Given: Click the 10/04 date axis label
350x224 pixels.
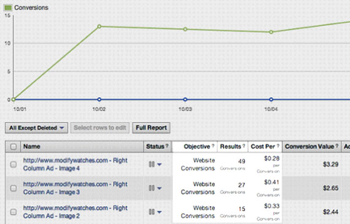Looking at the screenshot, I should click(x=271, y=109).
